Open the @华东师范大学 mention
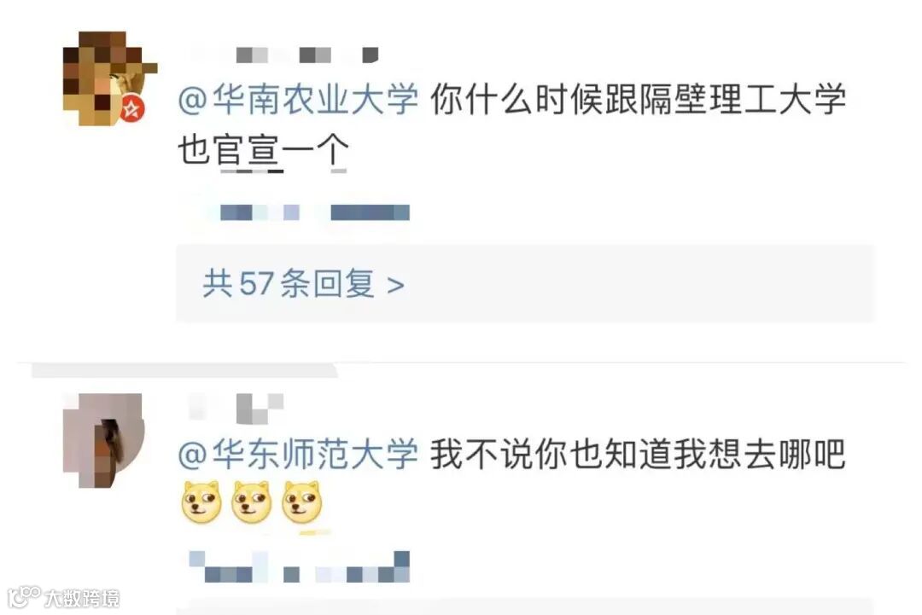This screenshot has height=615, width=922. point(298,454)
